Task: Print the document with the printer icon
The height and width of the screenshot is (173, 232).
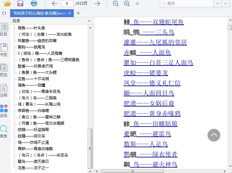Action: coord(34,3)
